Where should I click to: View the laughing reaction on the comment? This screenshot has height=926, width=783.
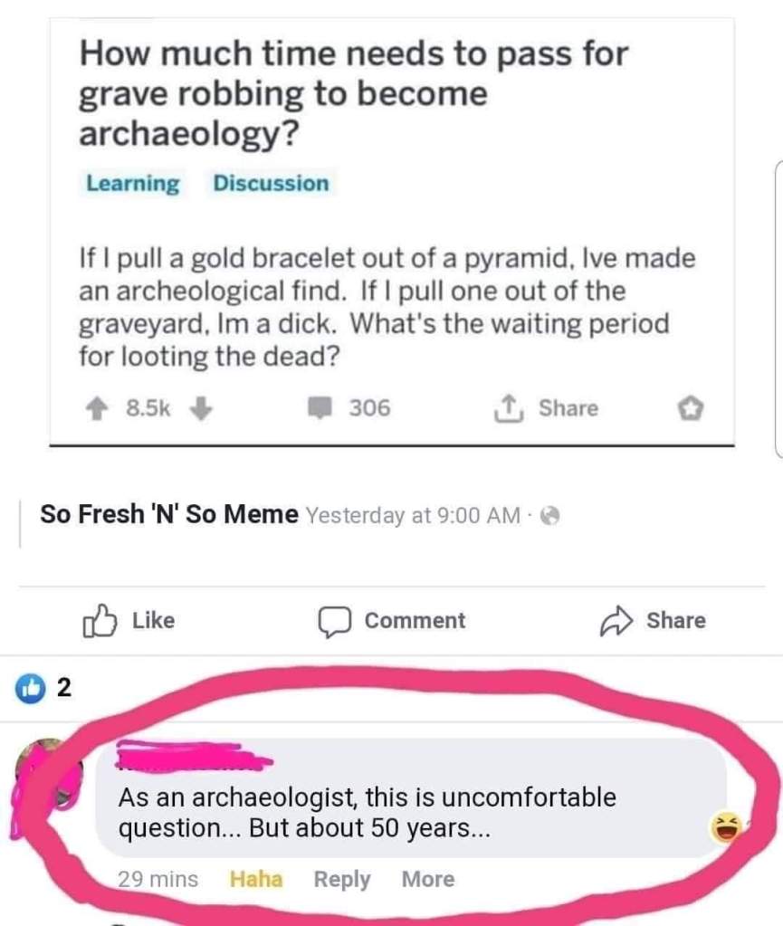[x=726, y=826]
